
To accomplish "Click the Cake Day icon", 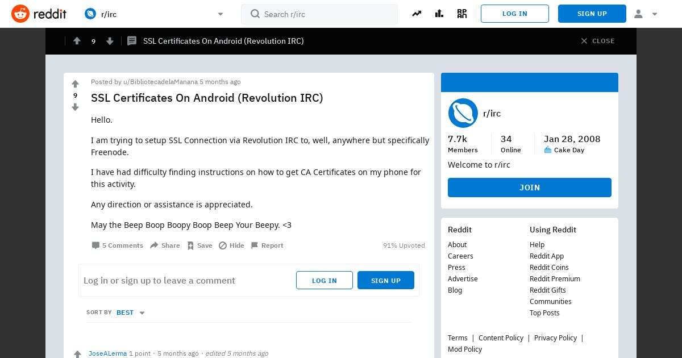I will coord(548,150).
